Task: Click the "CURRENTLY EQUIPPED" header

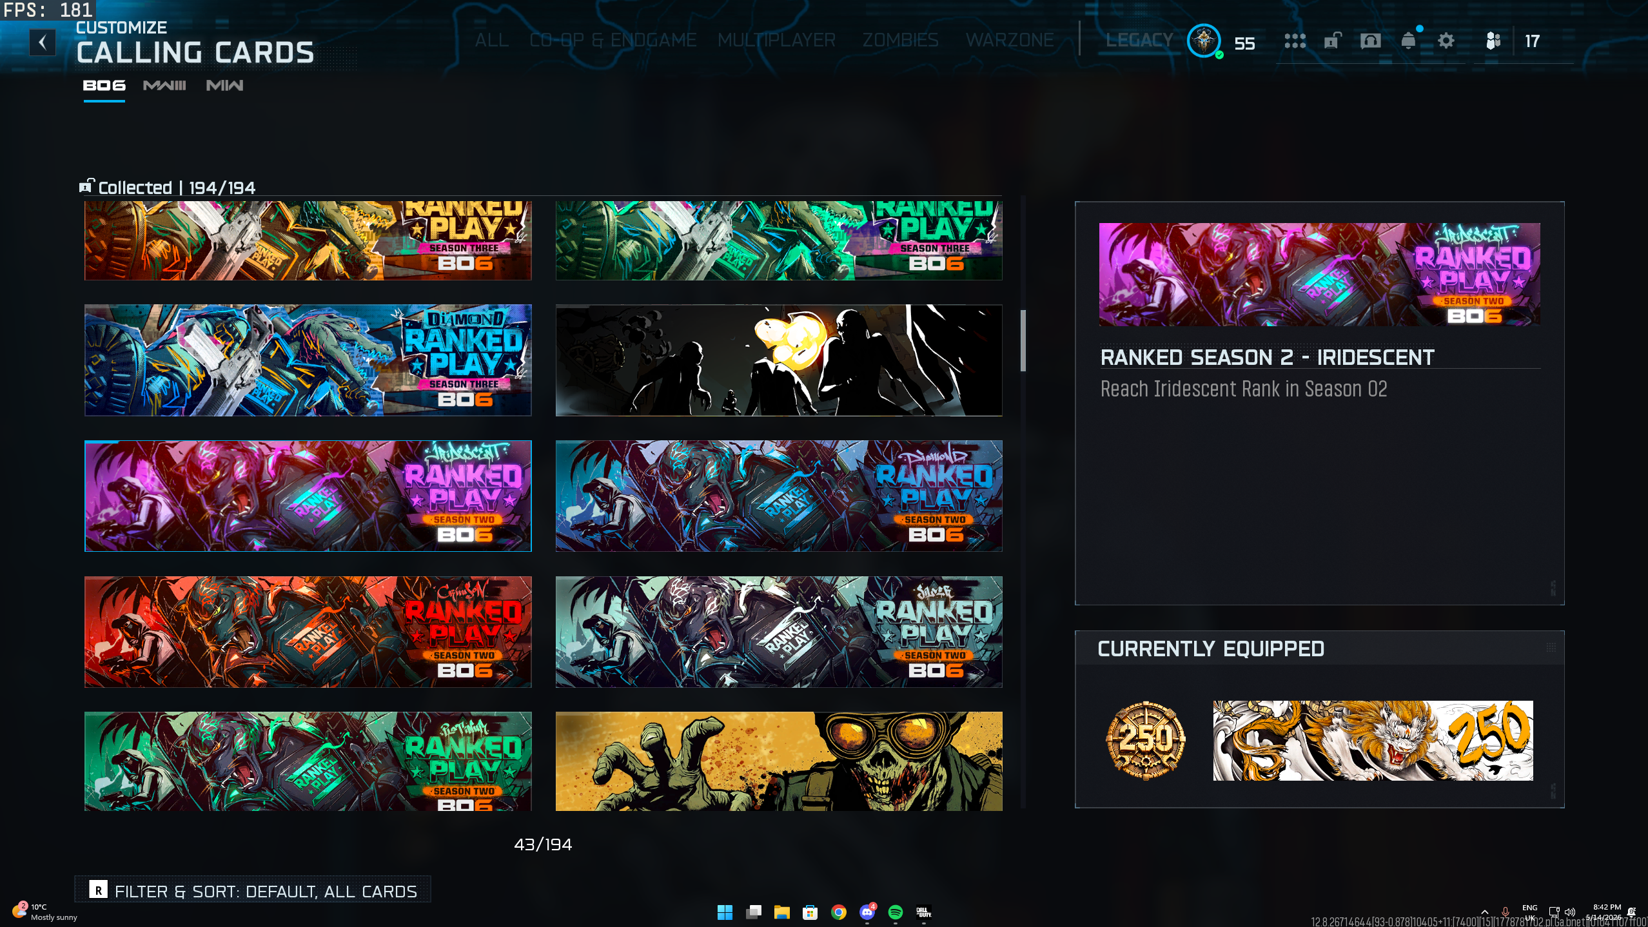Action: point(1211,649)
